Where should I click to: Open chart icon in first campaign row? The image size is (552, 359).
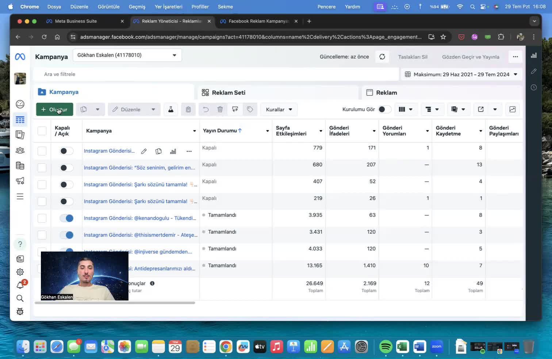(x=173, y=151)
